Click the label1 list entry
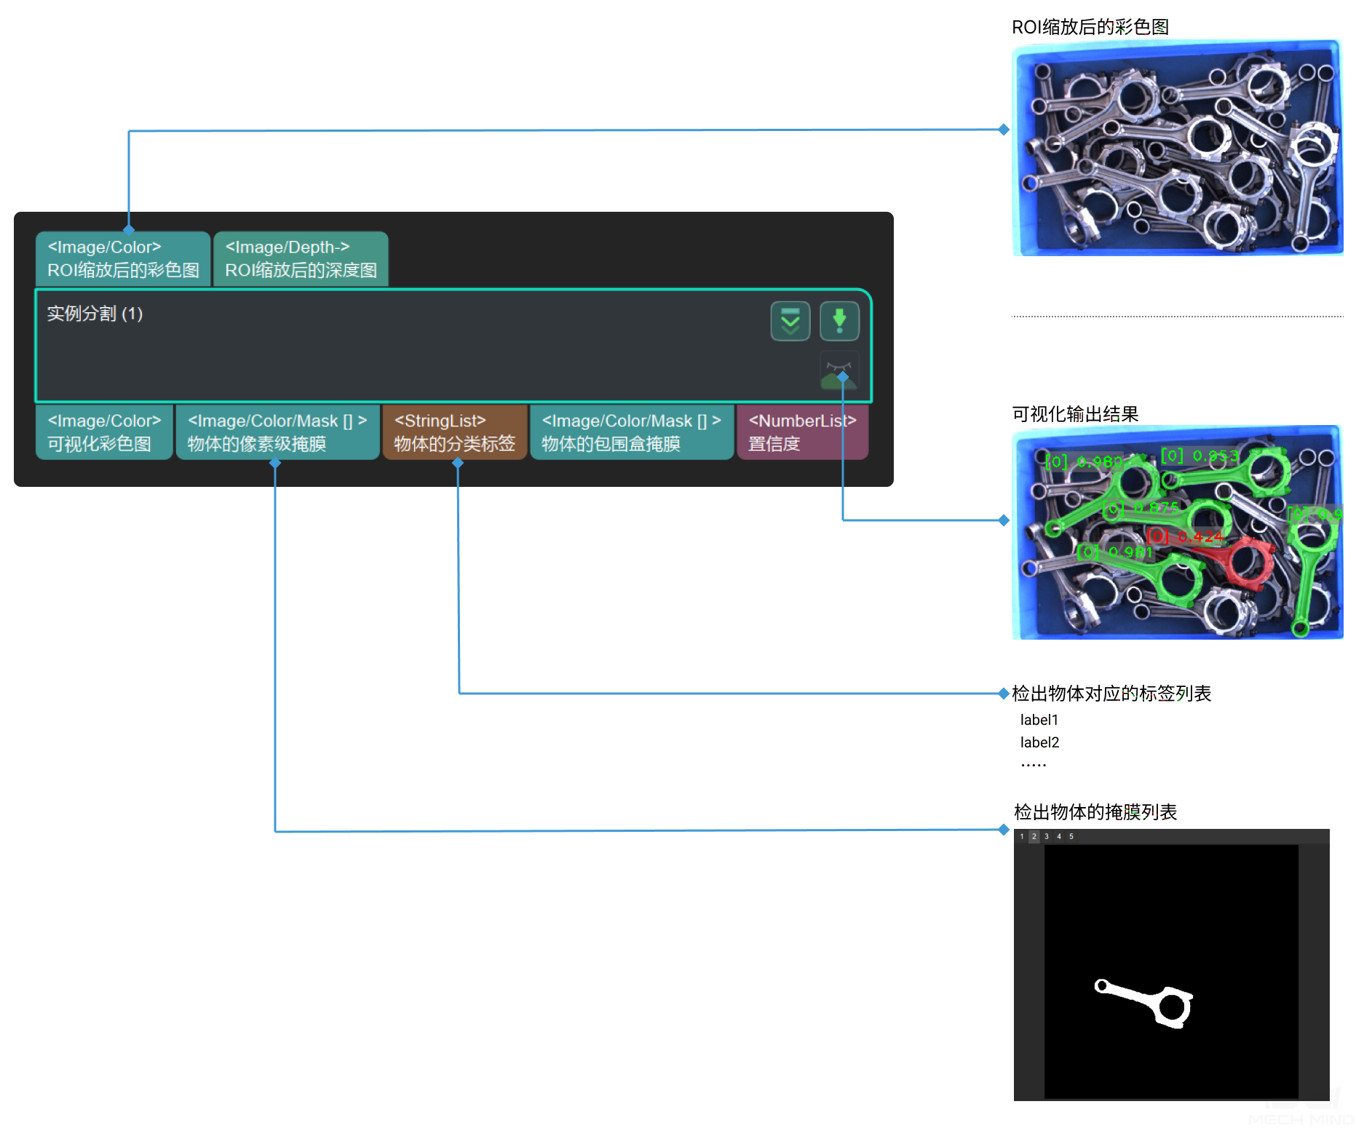 point(1039,720)
